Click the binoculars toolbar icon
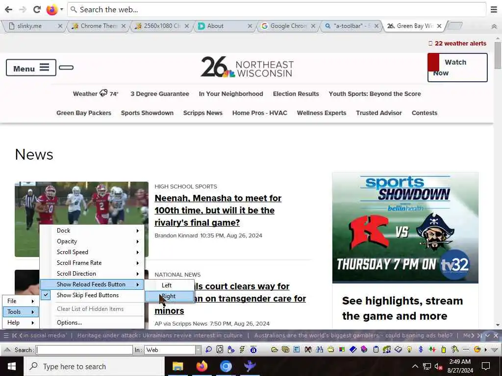Viewport: 502px width, 376px height. [x=319, y=350]
